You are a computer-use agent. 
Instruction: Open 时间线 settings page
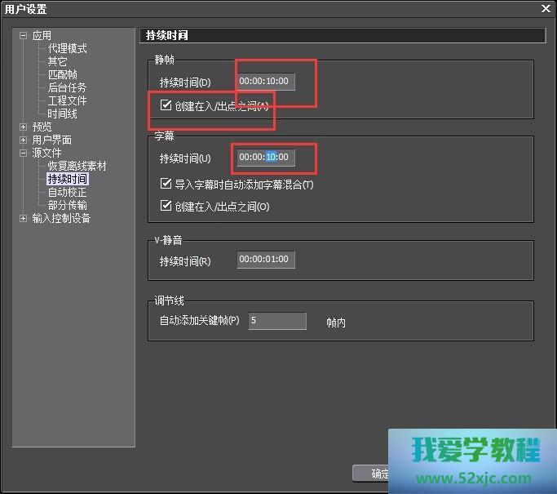(x=62, y=114)
